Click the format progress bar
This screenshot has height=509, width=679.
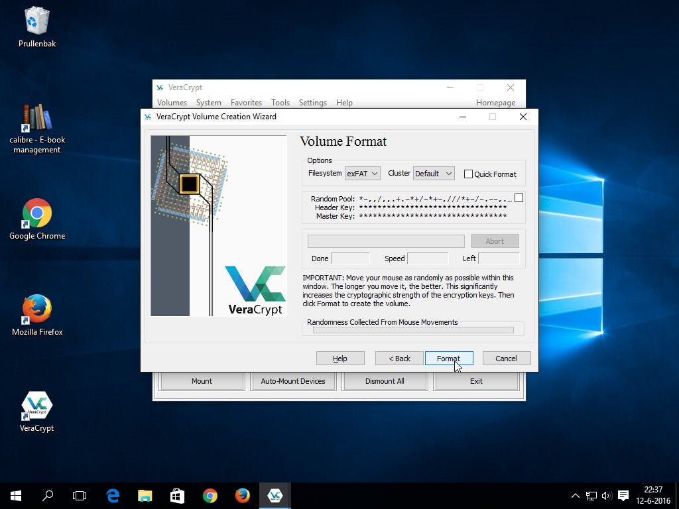point(387,241)
